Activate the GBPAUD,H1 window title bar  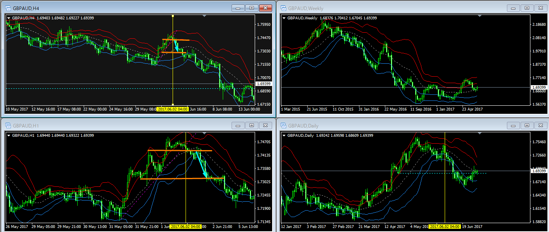coord(121,125)
